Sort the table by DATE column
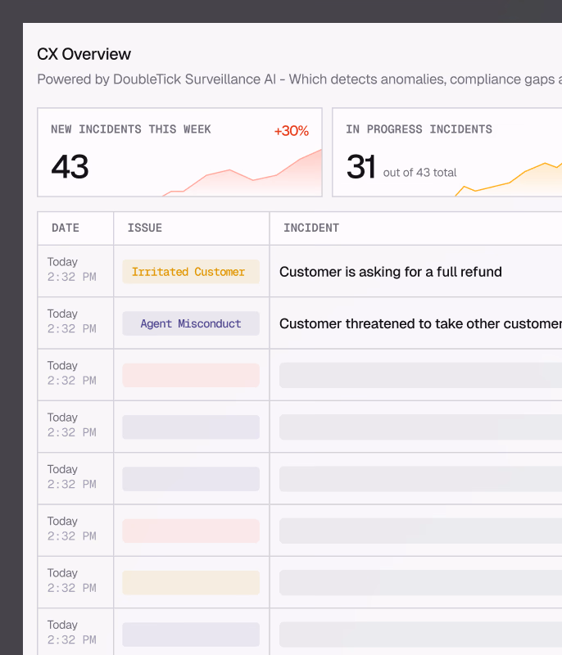This screenshot has height=655, width=562. coord(65,228)
